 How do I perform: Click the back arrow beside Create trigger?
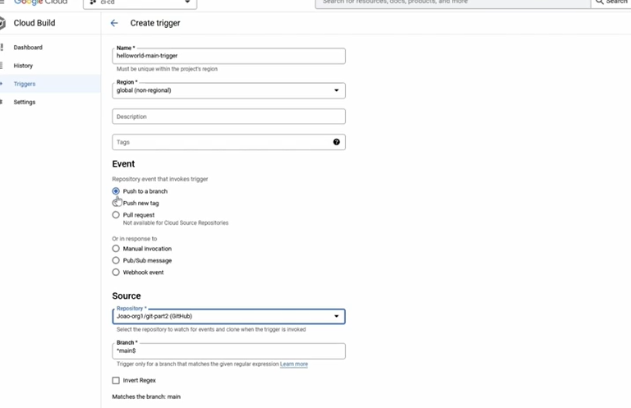point(114,23)
